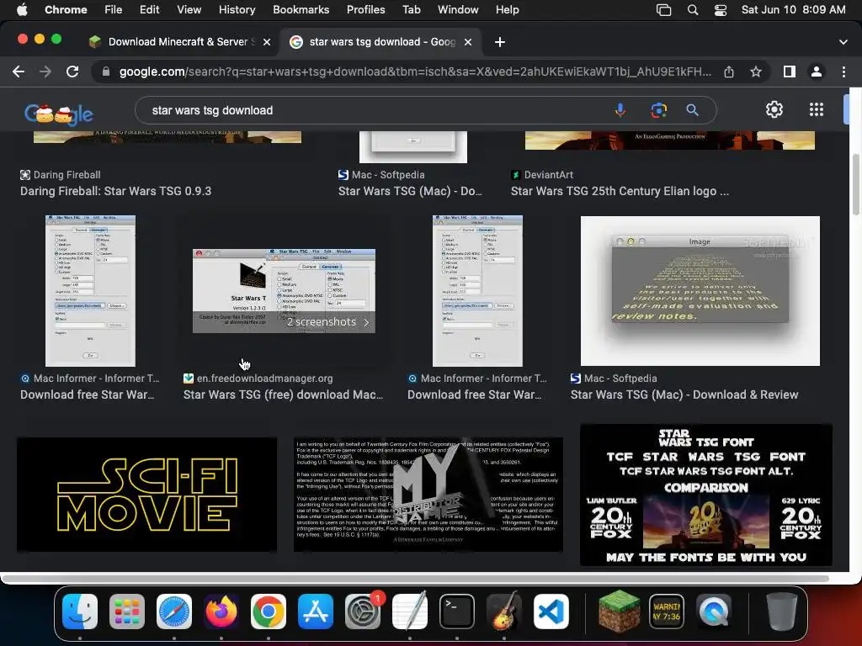Image resolution: width=862 pixels, height=646 pixels.
Task: Open the menu bar date and time
Action: (793, 10)
